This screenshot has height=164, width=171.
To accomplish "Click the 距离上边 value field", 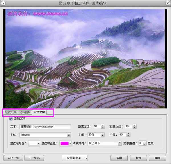I will pos(129,126).
